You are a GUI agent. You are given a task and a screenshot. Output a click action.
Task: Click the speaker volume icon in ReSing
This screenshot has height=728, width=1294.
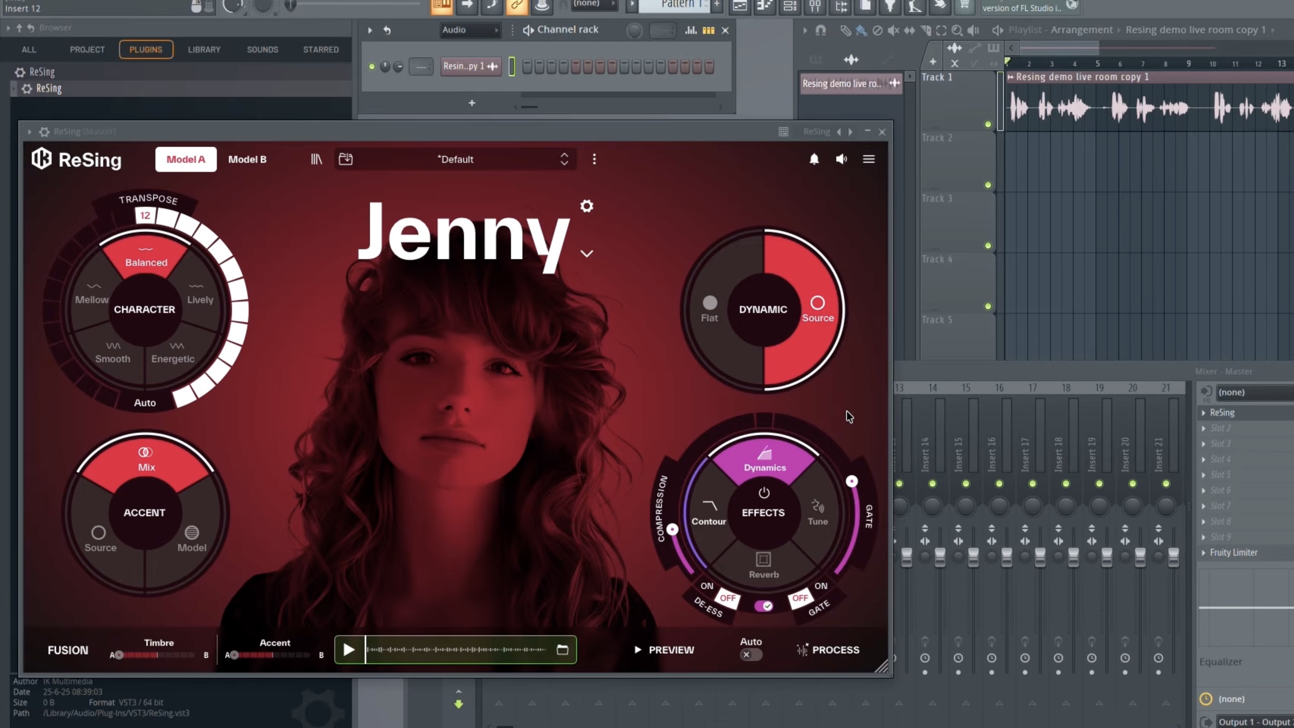point(841,159)
